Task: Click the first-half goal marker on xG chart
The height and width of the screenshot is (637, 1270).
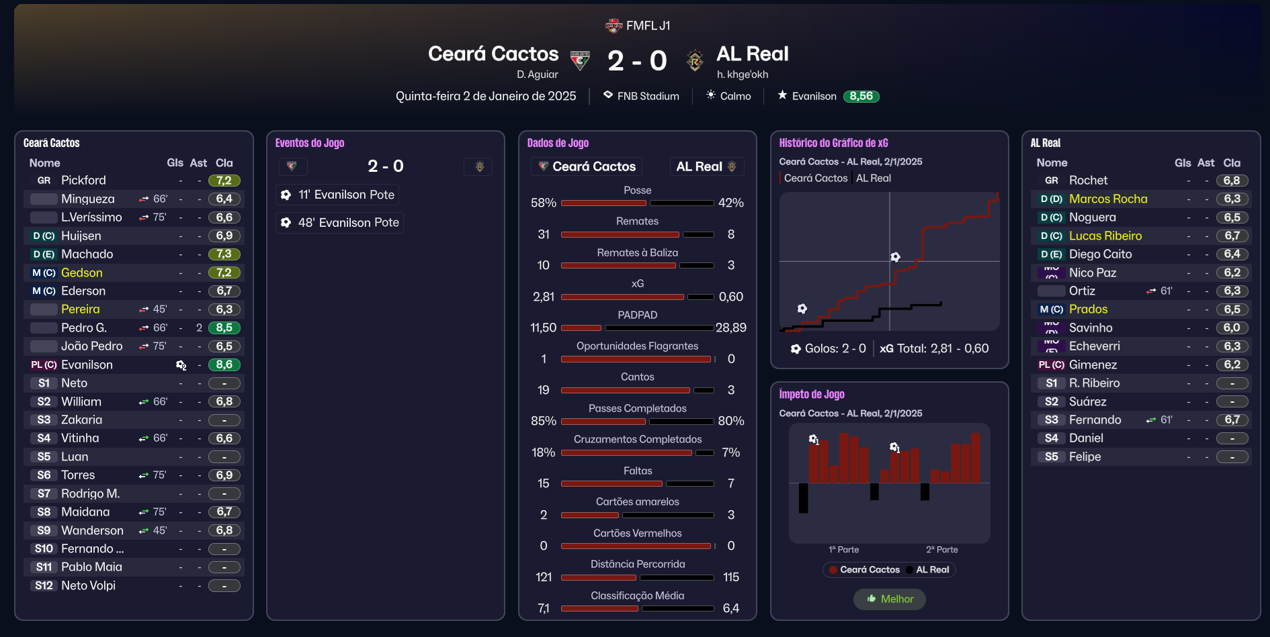Action: click(802, 309)
